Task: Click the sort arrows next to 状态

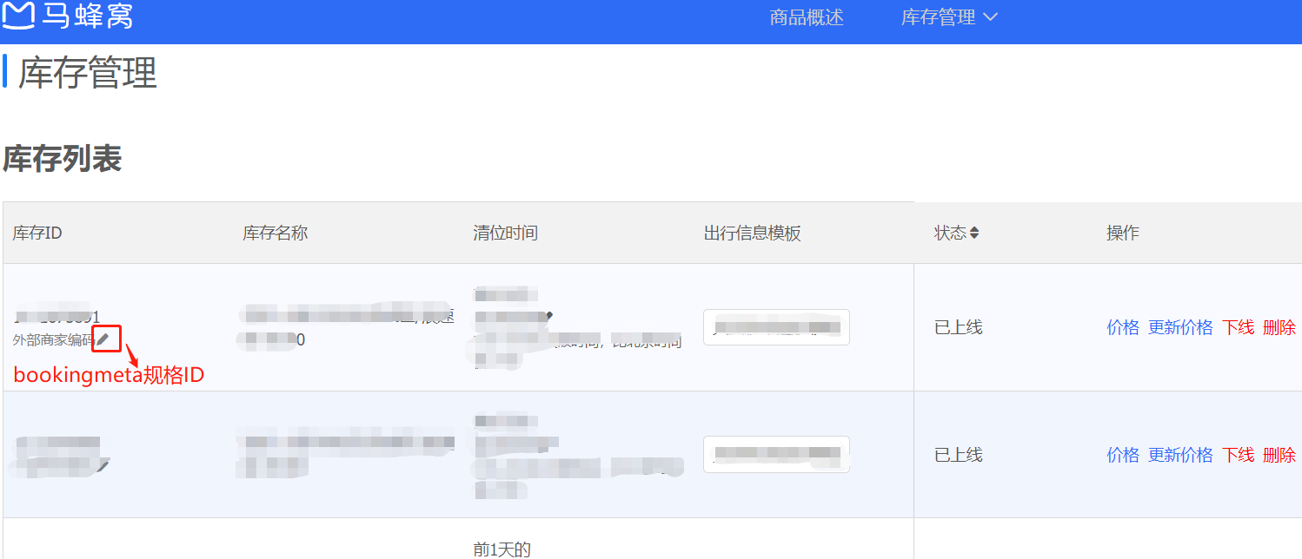Action: [974, 233]
